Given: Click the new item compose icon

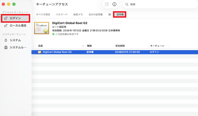Looking at the screenshot, I should coord(107,4).
